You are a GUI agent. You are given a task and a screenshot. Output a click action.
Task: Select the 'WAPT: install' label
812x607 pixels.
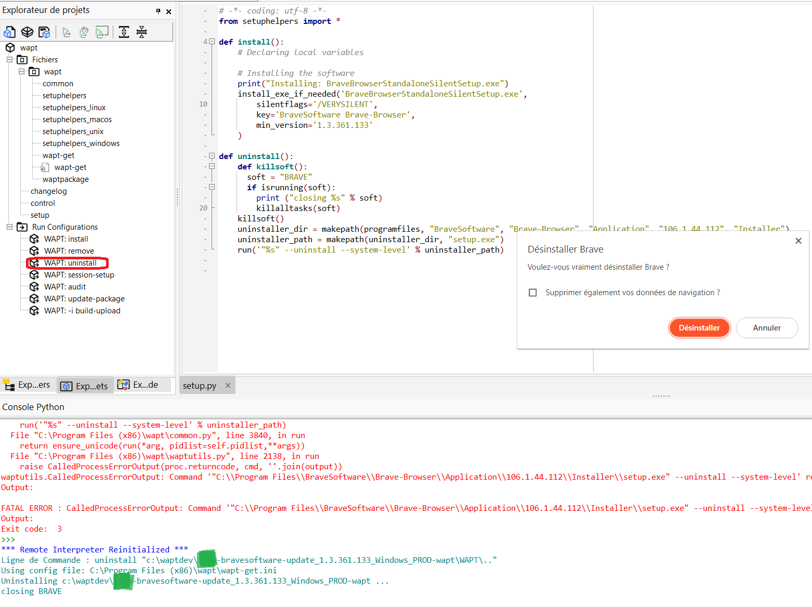[66, 239]
